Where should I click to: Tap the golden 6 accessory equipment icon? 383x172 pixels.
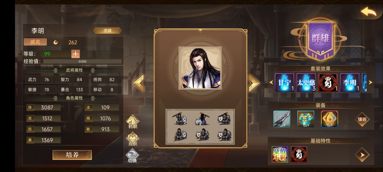click(x=329, y=119)
